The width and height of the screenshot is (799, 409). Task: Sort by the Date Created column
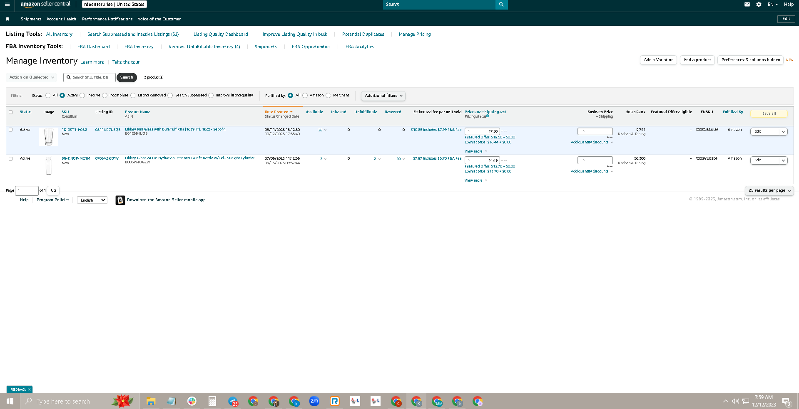(279, 112)
